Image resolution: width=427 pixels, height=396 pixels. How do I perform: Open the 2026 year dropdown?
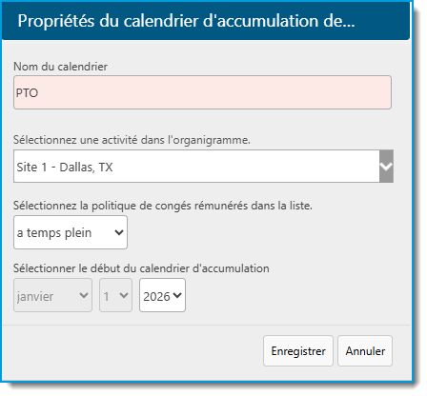point(162,295)
